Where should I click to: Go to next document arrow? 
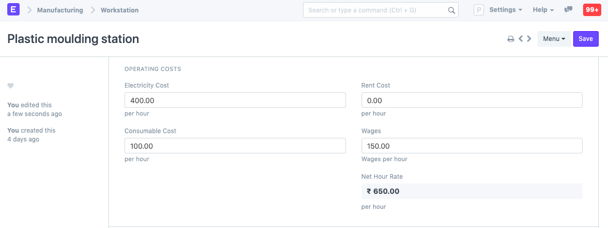point(529,38)
